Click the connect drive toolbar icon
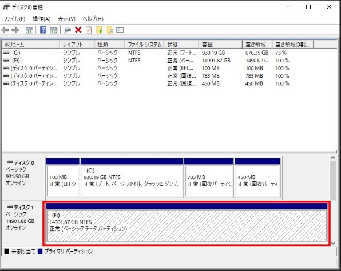The height and width of the screenshot is (271, 341). (68, 30)
